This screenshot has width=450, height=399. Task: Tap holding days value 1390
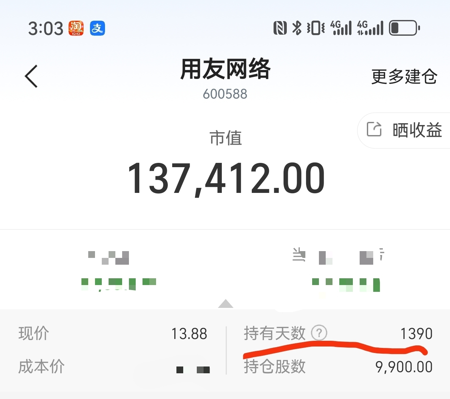pos(416,334)
